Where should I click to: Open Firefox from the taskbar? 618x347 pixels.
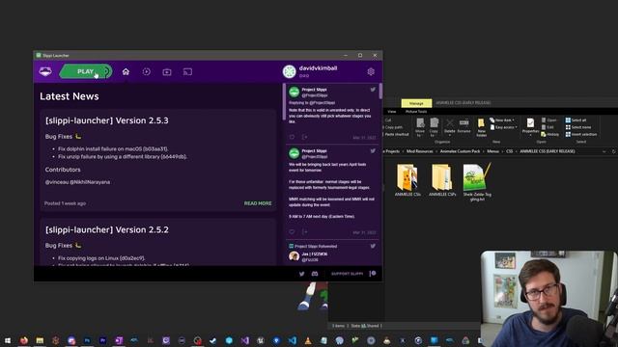23,340
